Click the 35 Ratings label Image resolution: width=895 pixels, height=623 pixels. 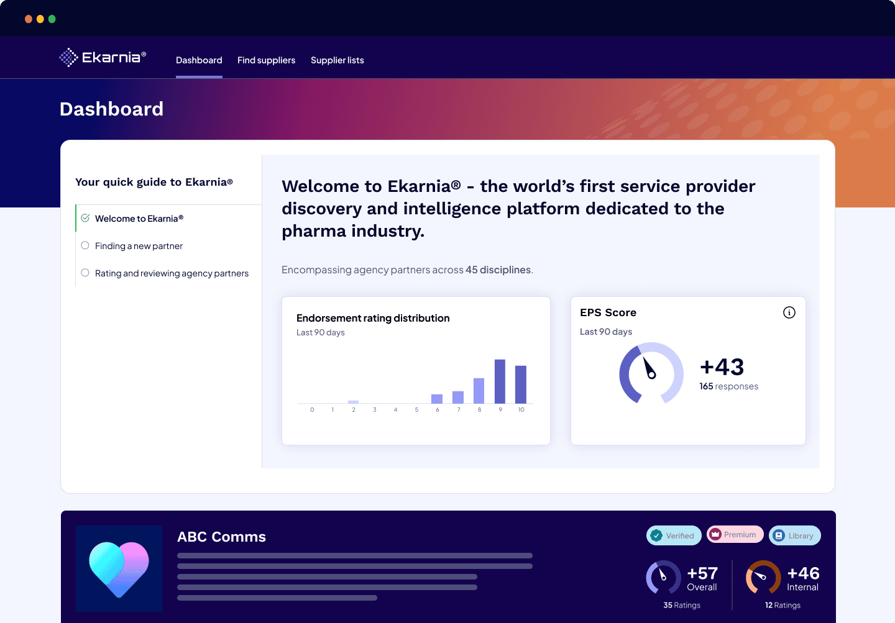682,605
